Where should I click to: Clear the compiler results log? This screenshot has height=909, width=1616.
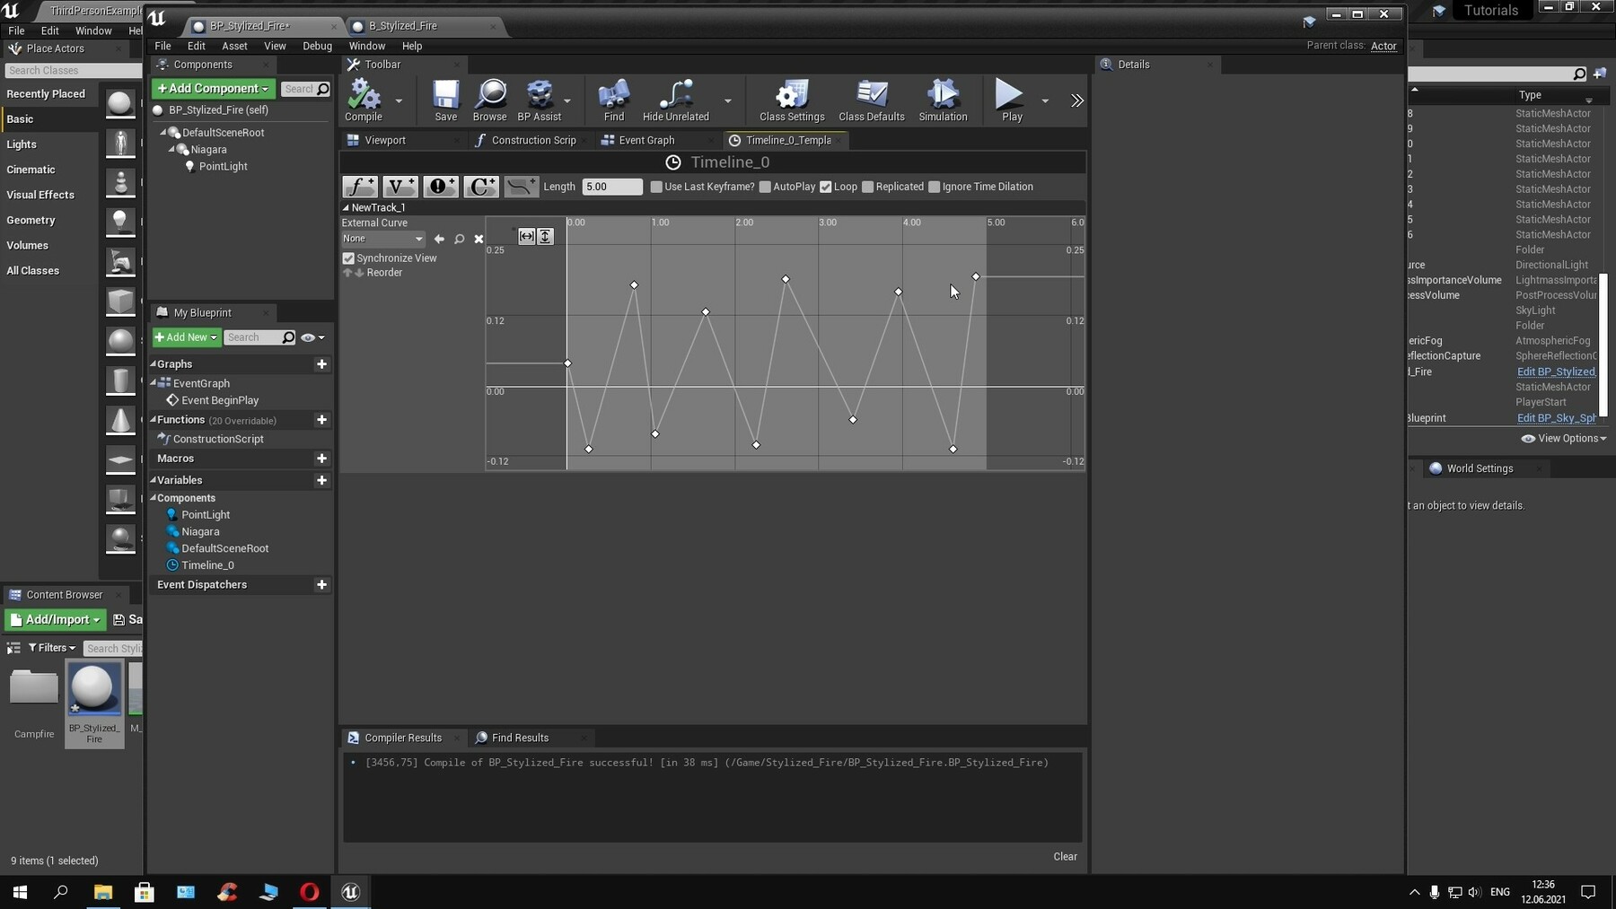coord(1065,857)
